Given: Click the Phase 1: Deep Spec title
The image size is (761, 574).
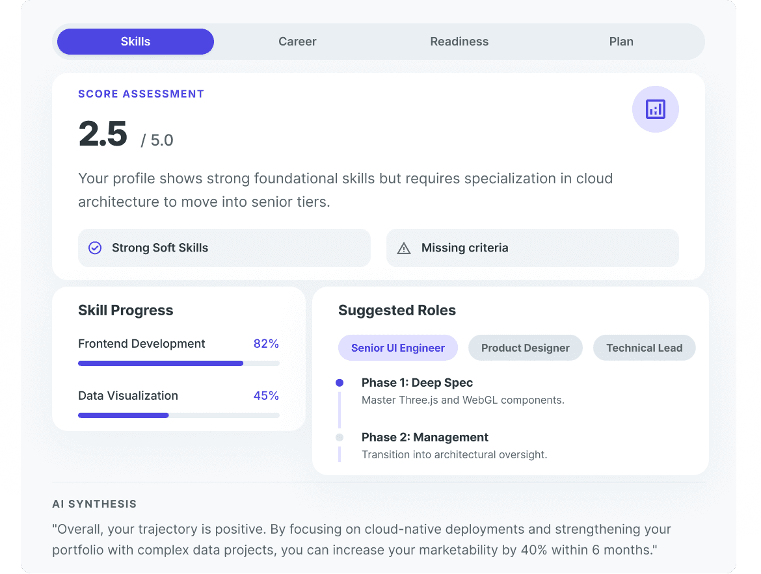Looking at the screenshot, I should point(417,383).
